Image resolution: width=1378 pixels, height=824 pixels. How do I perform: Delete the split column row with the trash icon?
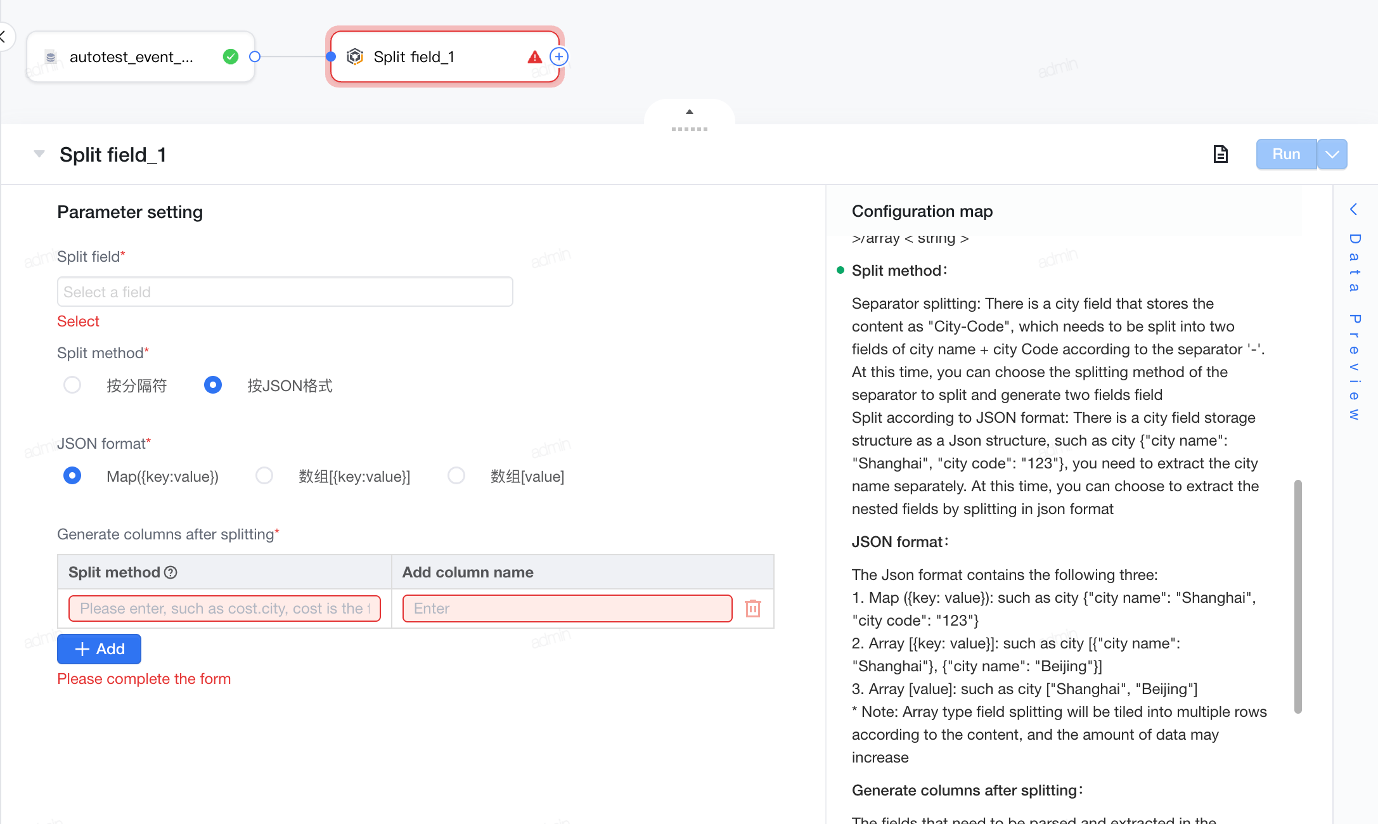[753, 608]
